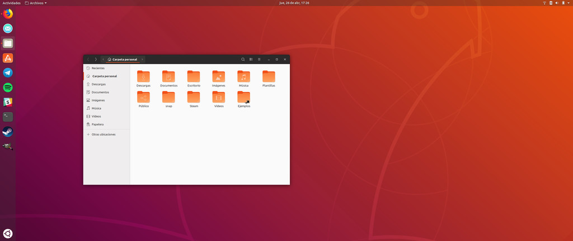Launch Telegram from the dock
573x241 pixels.
click(8, 73)
